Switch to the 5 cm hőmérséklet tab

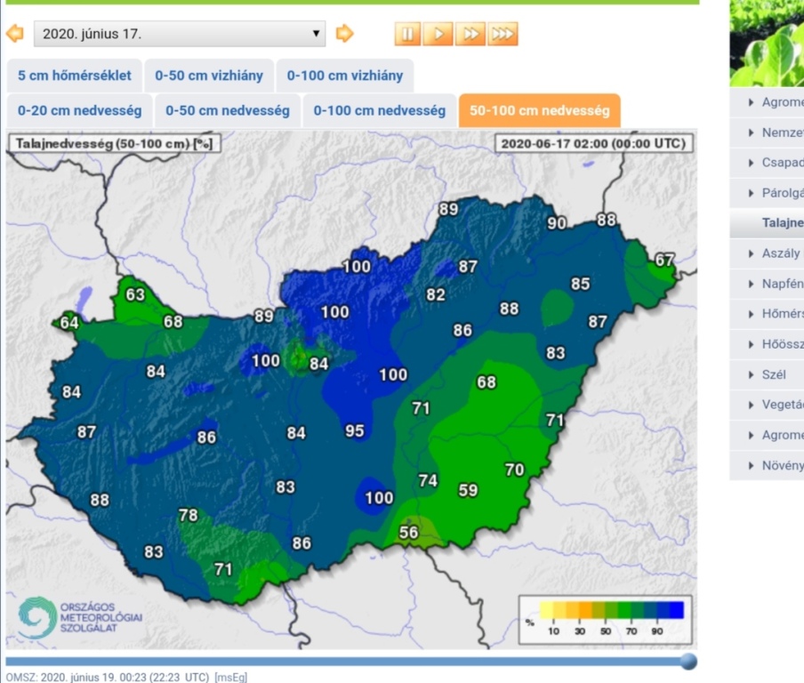(x=74, y=76)
